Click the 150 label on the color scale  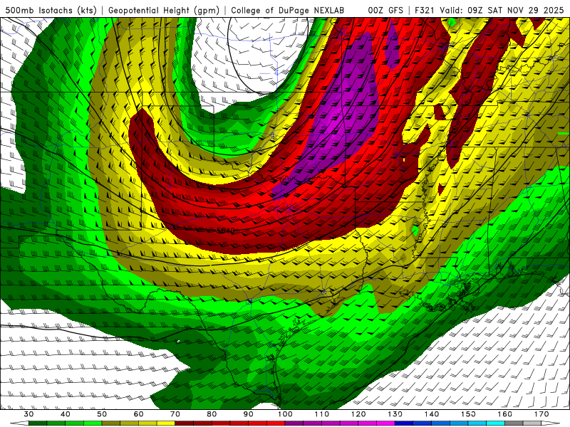(x=468, y=414)
